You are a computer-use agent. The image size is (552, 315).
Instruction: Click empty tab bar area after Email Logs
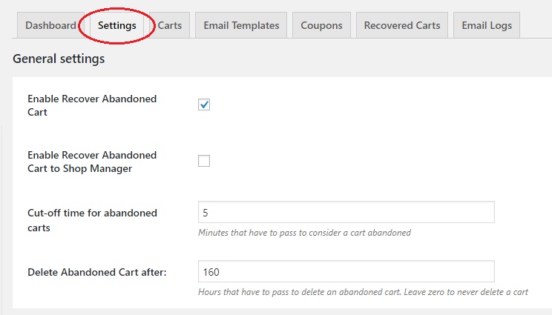536,25
